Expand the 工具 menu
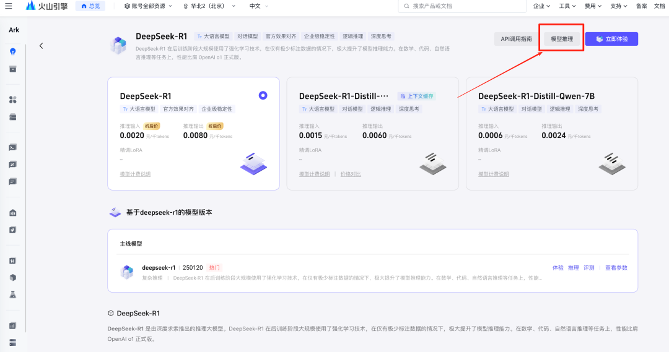Viewport: 669px width, 352px height. 567,6
